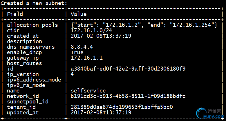The image size is (226, 121).
Task: Click the enable_dhcp value True
Action: [x=77, y=52]
